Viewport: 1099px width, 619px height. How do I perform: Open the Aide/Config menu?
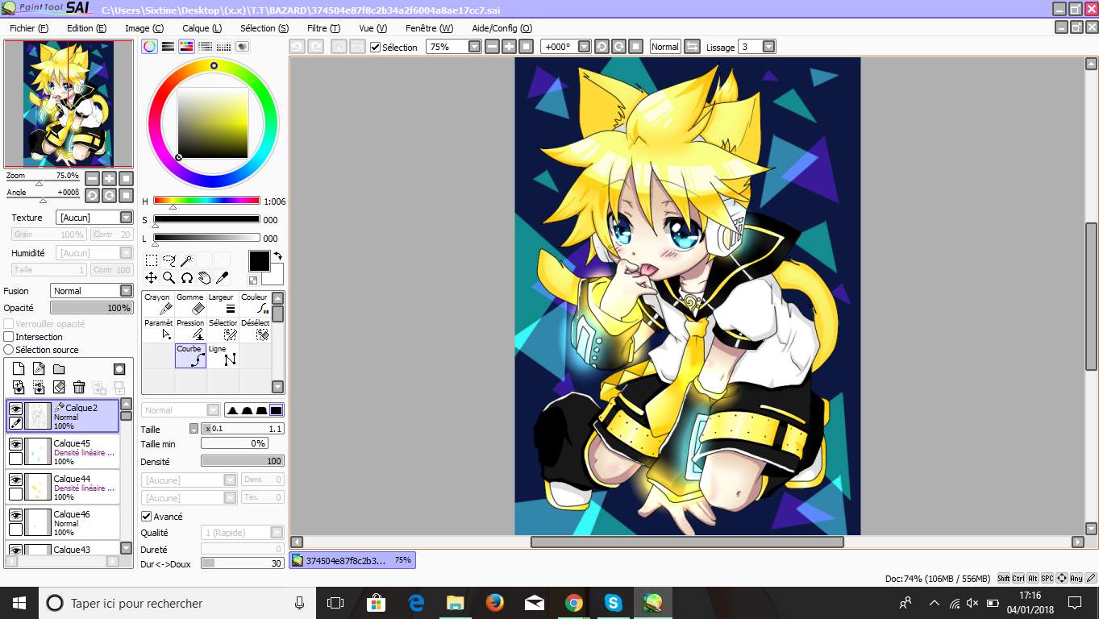tap(502, 28)
